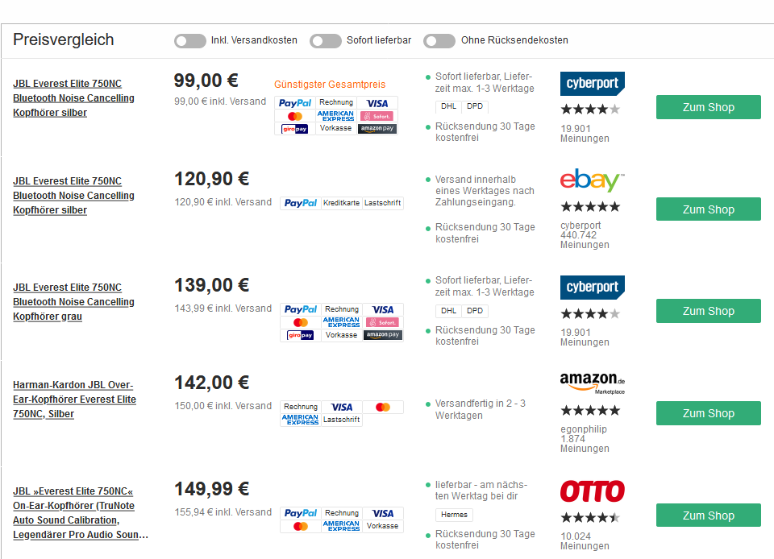Click the OTTO shop logo

point(593,491)
